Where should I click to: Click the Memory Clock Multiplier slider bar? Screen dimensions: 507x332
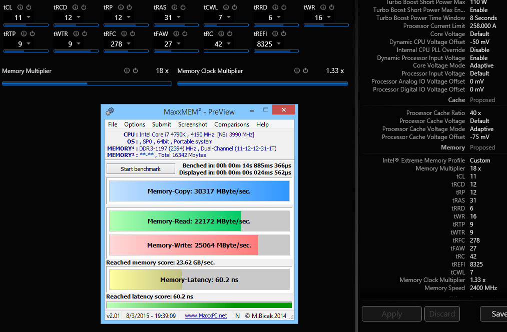(263, 83)
